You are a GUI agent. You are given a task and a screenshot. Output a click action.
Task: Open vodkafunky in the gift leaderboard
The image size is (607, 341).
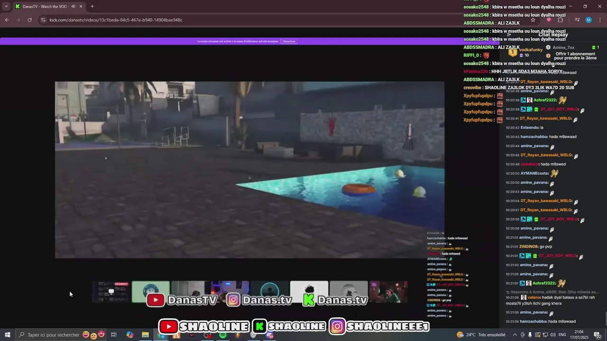click(x=531, y=50)
